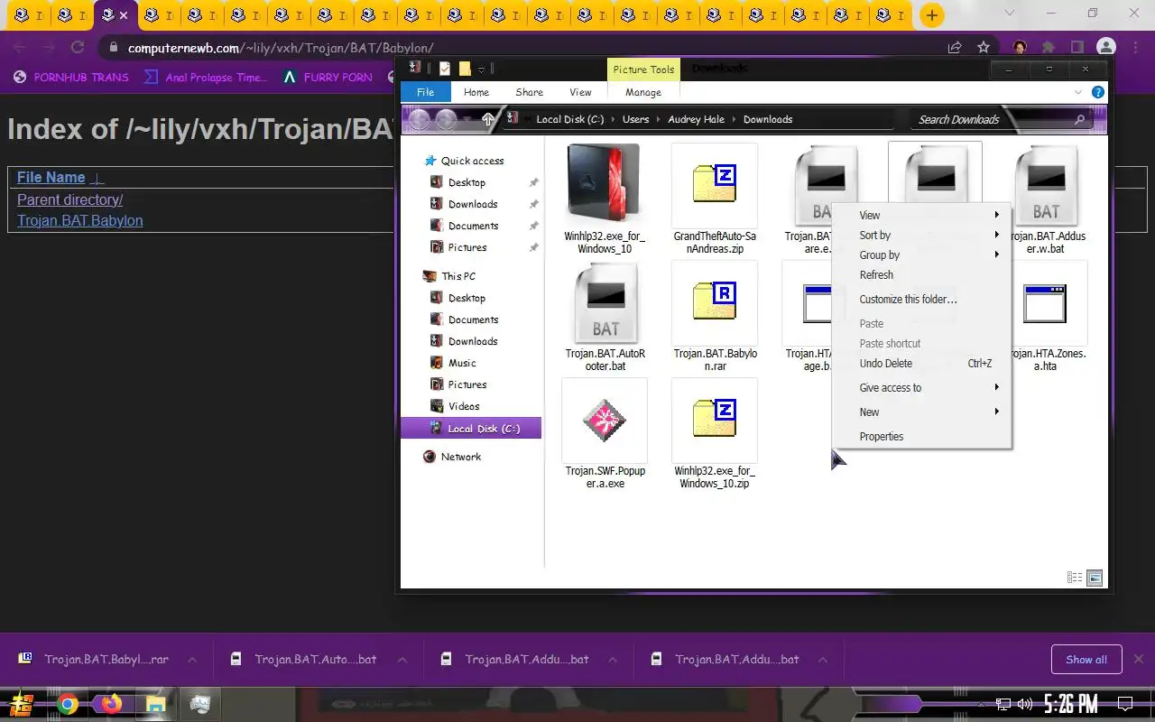1155x722 pixels.
Task: Show hidden system tray icons chevron
Action: click(x=982, y=704)
